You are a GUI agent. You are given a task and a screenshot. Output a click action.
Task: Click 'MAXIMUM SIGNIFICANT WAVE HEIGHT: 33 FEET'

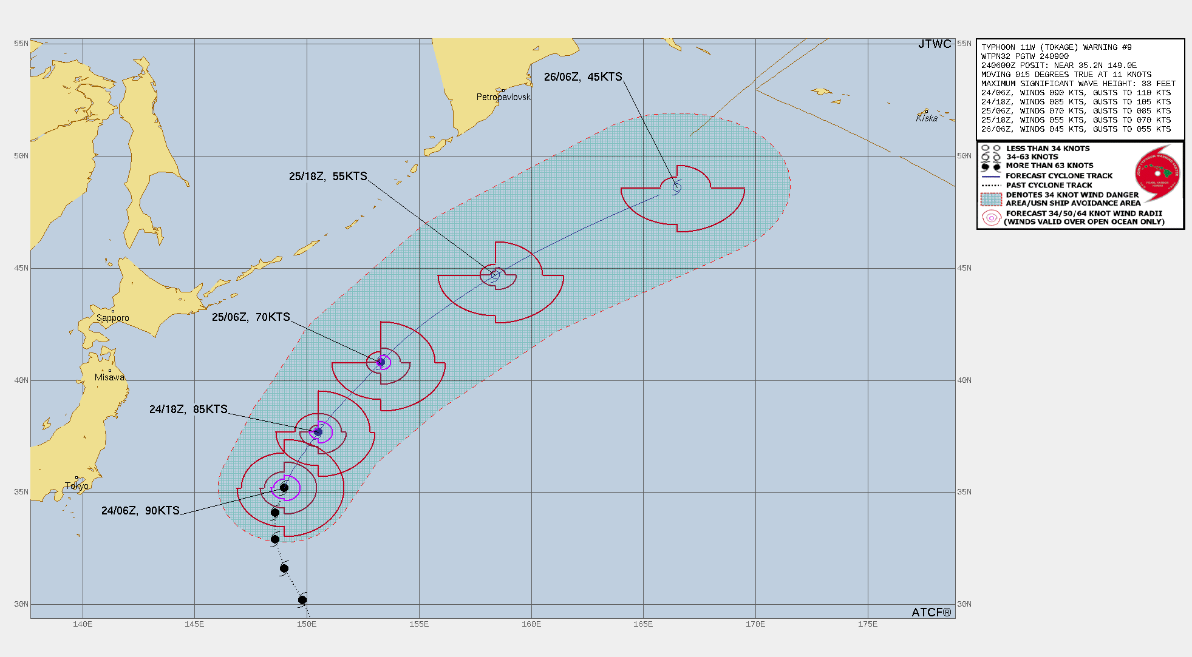click(1078, 84)
